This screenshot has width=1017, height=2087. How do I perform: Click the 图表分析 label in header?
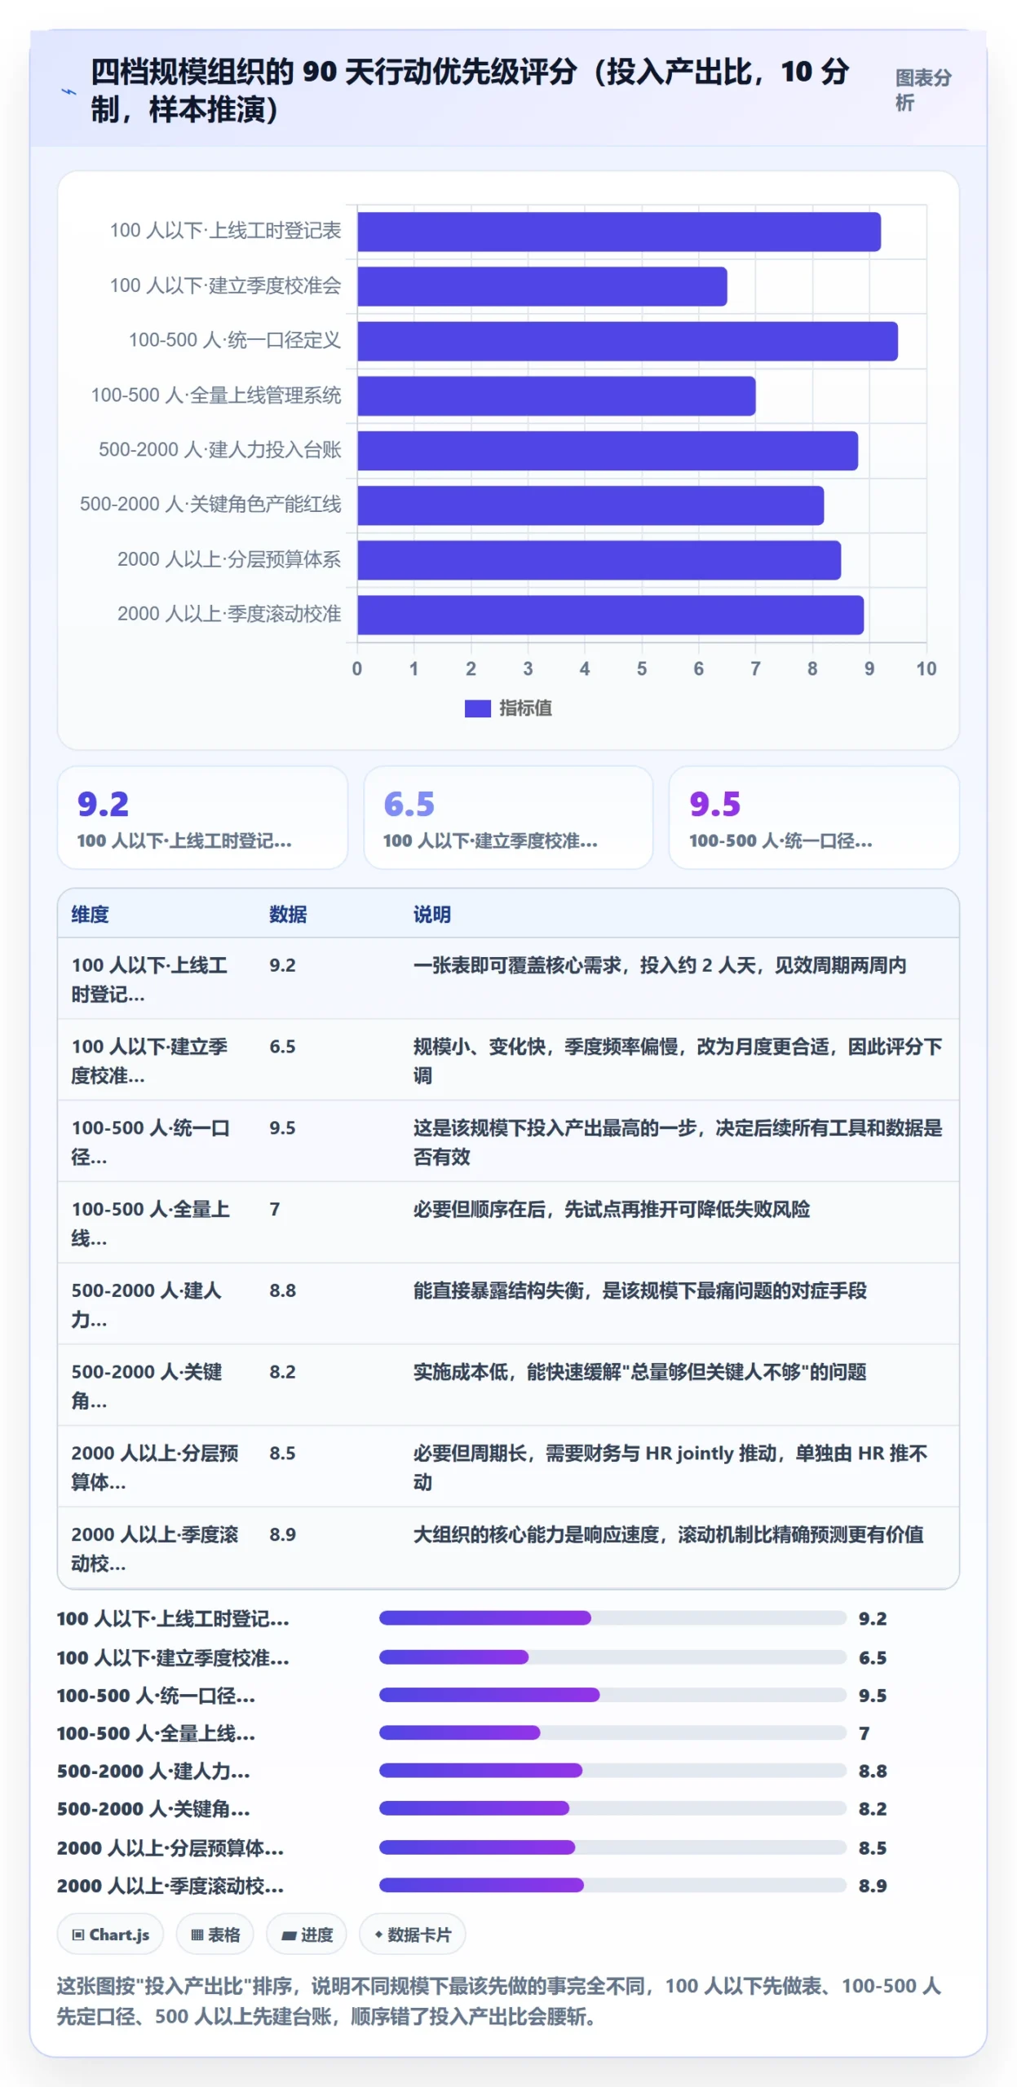(922, 90)
